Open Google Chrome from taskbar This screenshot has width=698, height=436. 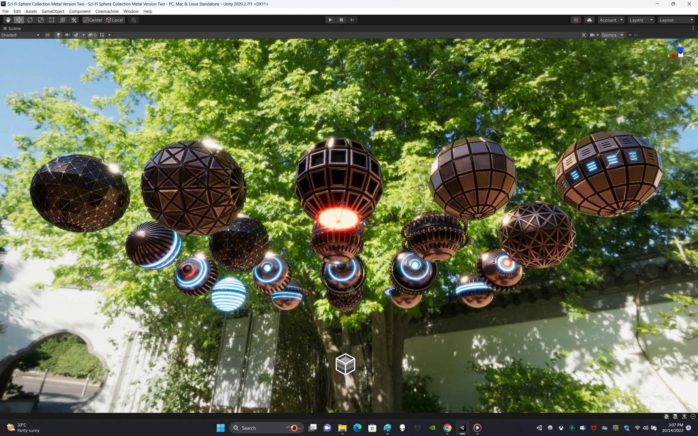coord(447,428)
